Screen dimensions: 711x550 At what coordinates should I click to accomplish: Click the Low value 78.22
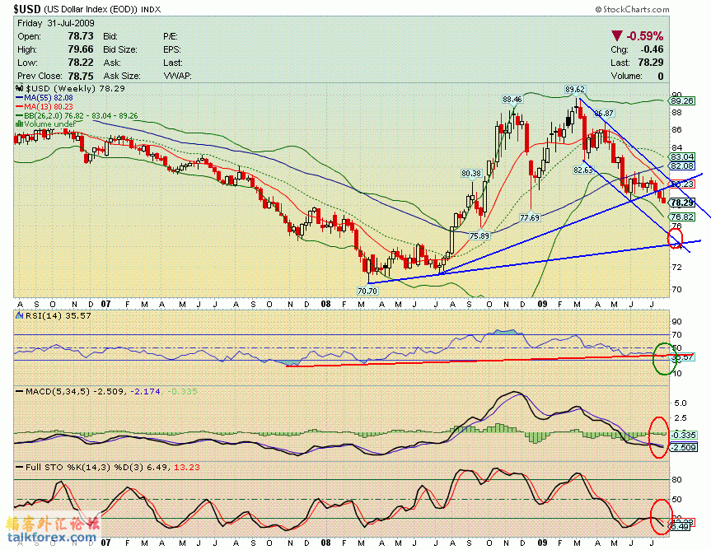tap(81, 63)
